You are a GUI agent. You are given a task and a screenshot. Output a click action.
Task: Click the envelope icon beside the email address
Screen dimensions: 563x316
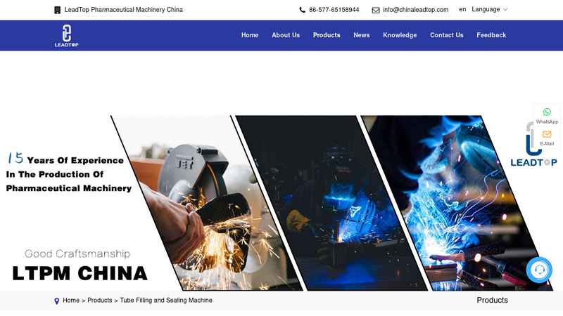coord(376,10)
